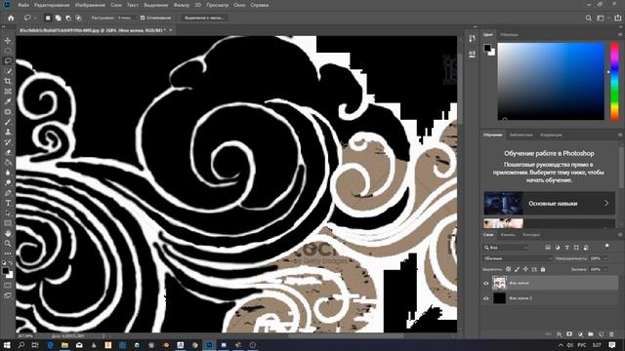Select the Eyedropper tool
Viewport: 625px width, 351px height.
(8, 101)
